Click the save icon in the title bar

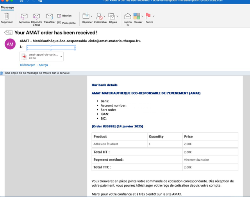(21, 1)
